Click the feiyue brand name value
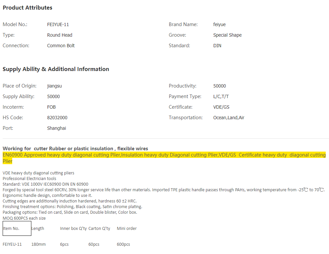The height and width of the screenshot is (254, 329). point(219,24)
